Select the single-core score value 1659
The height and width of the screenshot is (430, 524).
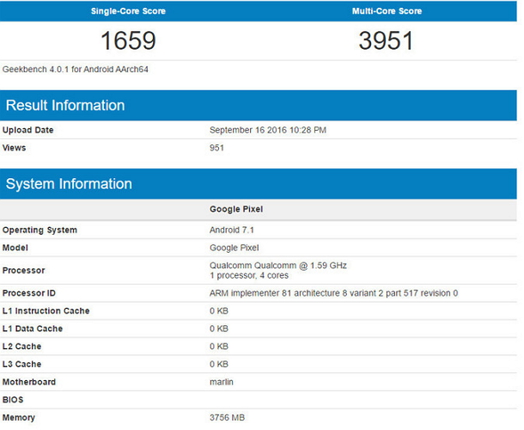point(128,40)
